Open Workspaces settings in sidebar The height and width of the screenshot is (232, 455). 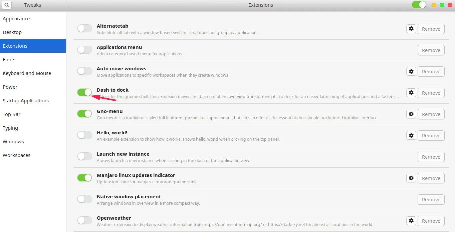[33, 155]
